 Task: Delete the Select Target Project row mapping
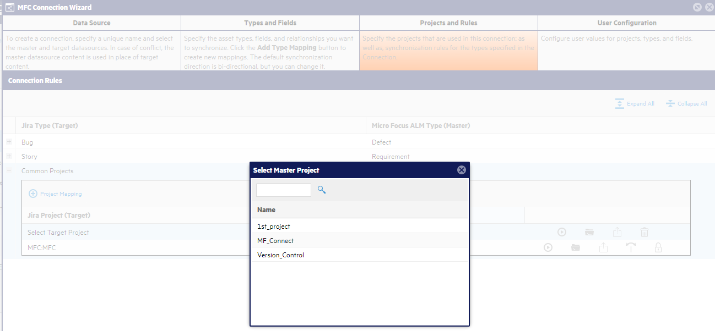tap(644, 232)
